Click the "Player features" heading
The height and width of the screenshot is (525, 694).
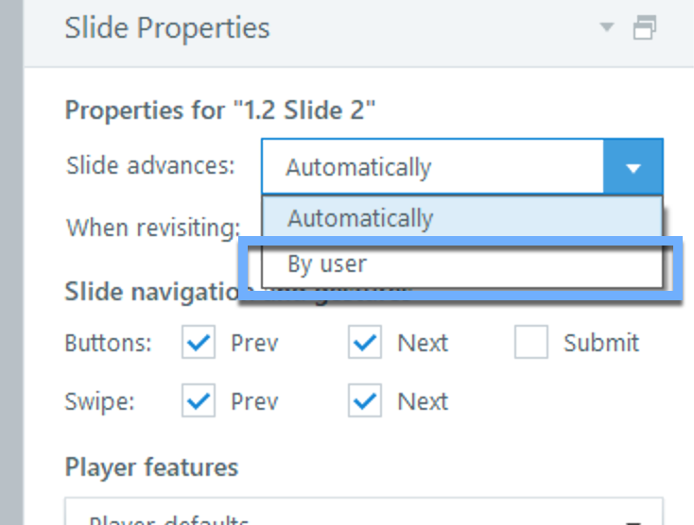pyautogui.click(x=151, y=466)
